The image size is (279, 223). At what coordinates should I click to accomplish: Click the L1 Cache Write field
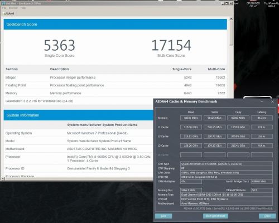[x=215, y=127]
